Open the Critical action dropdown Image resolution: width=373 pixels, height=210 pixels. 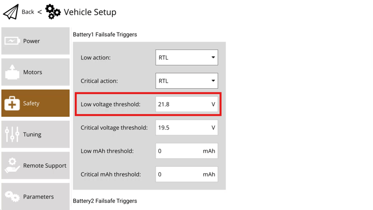[x=186, y=81]
